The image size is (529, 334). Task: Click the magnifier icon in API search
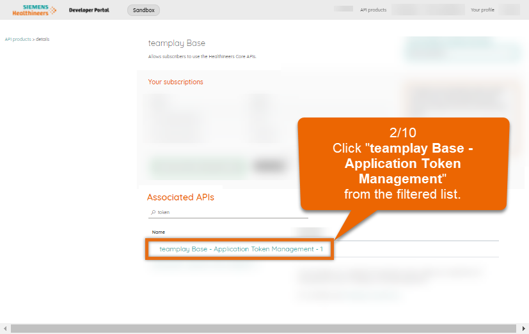tap(153, 212)
